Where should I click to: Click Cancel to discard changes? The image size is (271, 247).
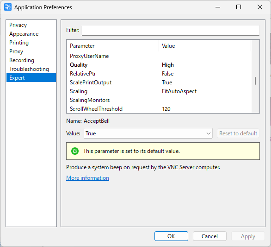click(209, 236)
